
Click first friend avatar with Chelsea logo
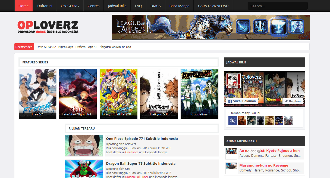pos(233,121)
